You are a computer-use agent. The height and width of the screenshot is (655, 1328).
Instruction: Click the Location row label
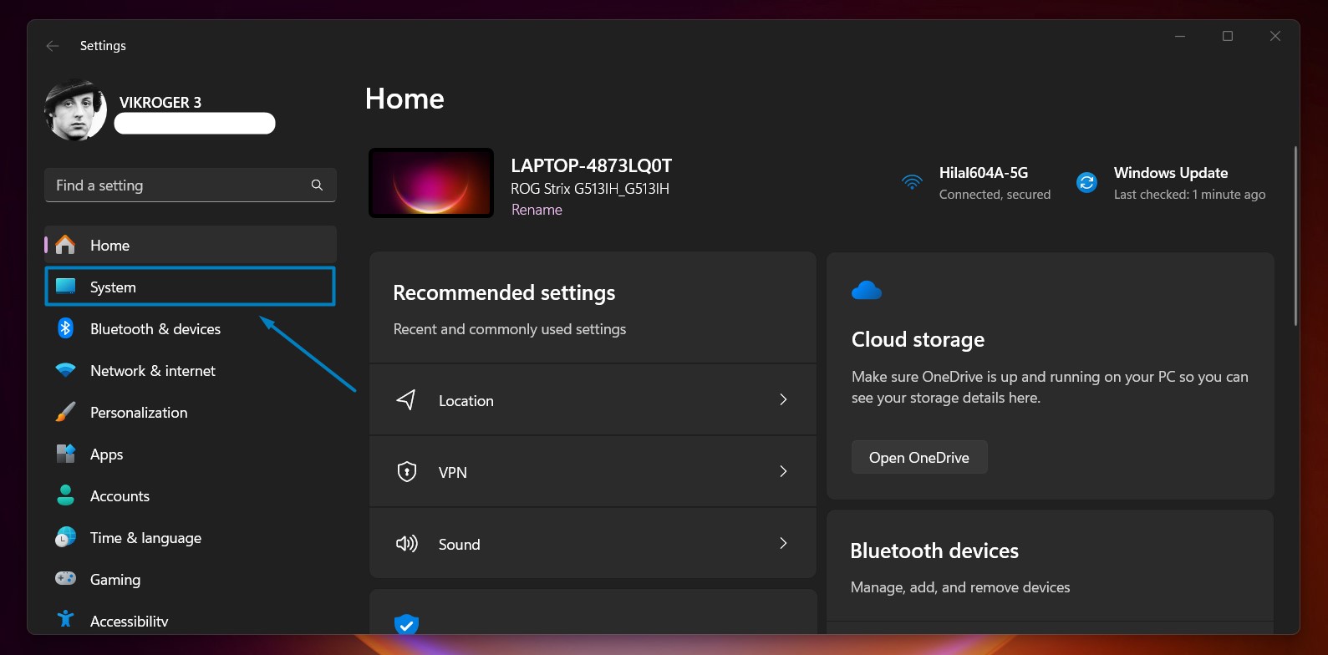pyautogui.click(x=466, y=401)
